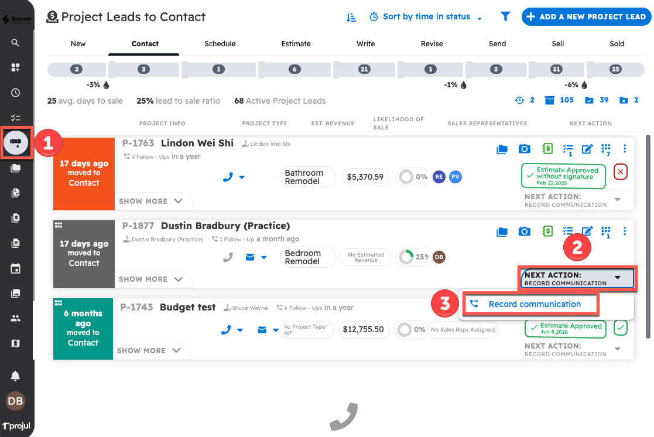Toggle off the red circle X for P-1763
This screenshot has height=437, width=654.
click(620, 172)
